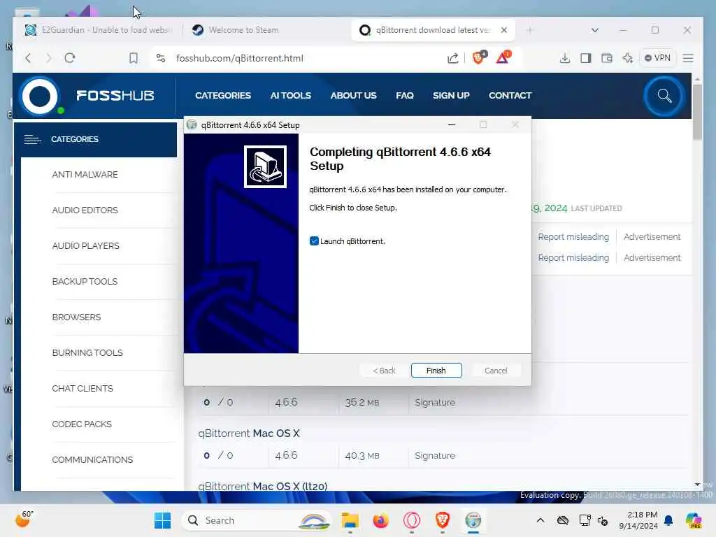Open Brave Wallet icon
The image size is (716, 537).
click(607, 58)
